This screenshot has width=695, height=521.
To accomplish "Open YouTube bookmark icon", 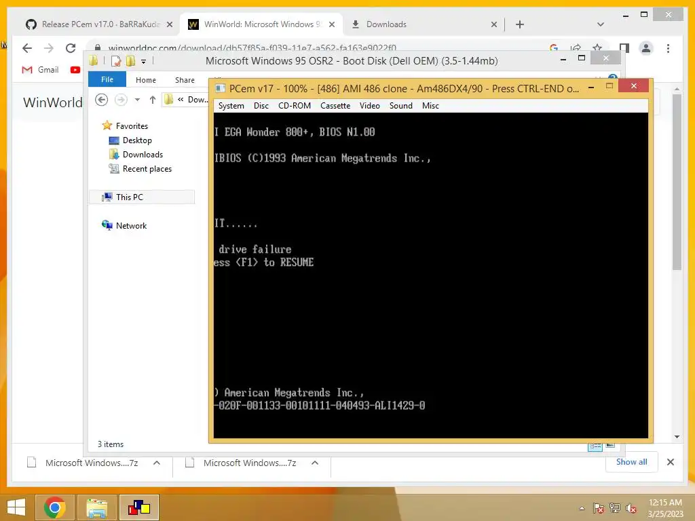I will pos(75,70).
